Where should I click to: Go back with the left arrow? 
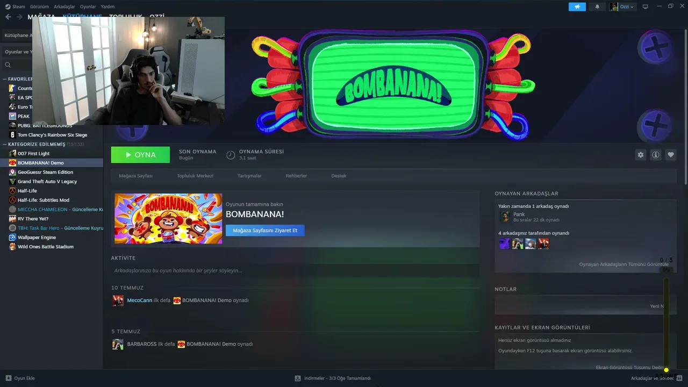pos(8,17)
